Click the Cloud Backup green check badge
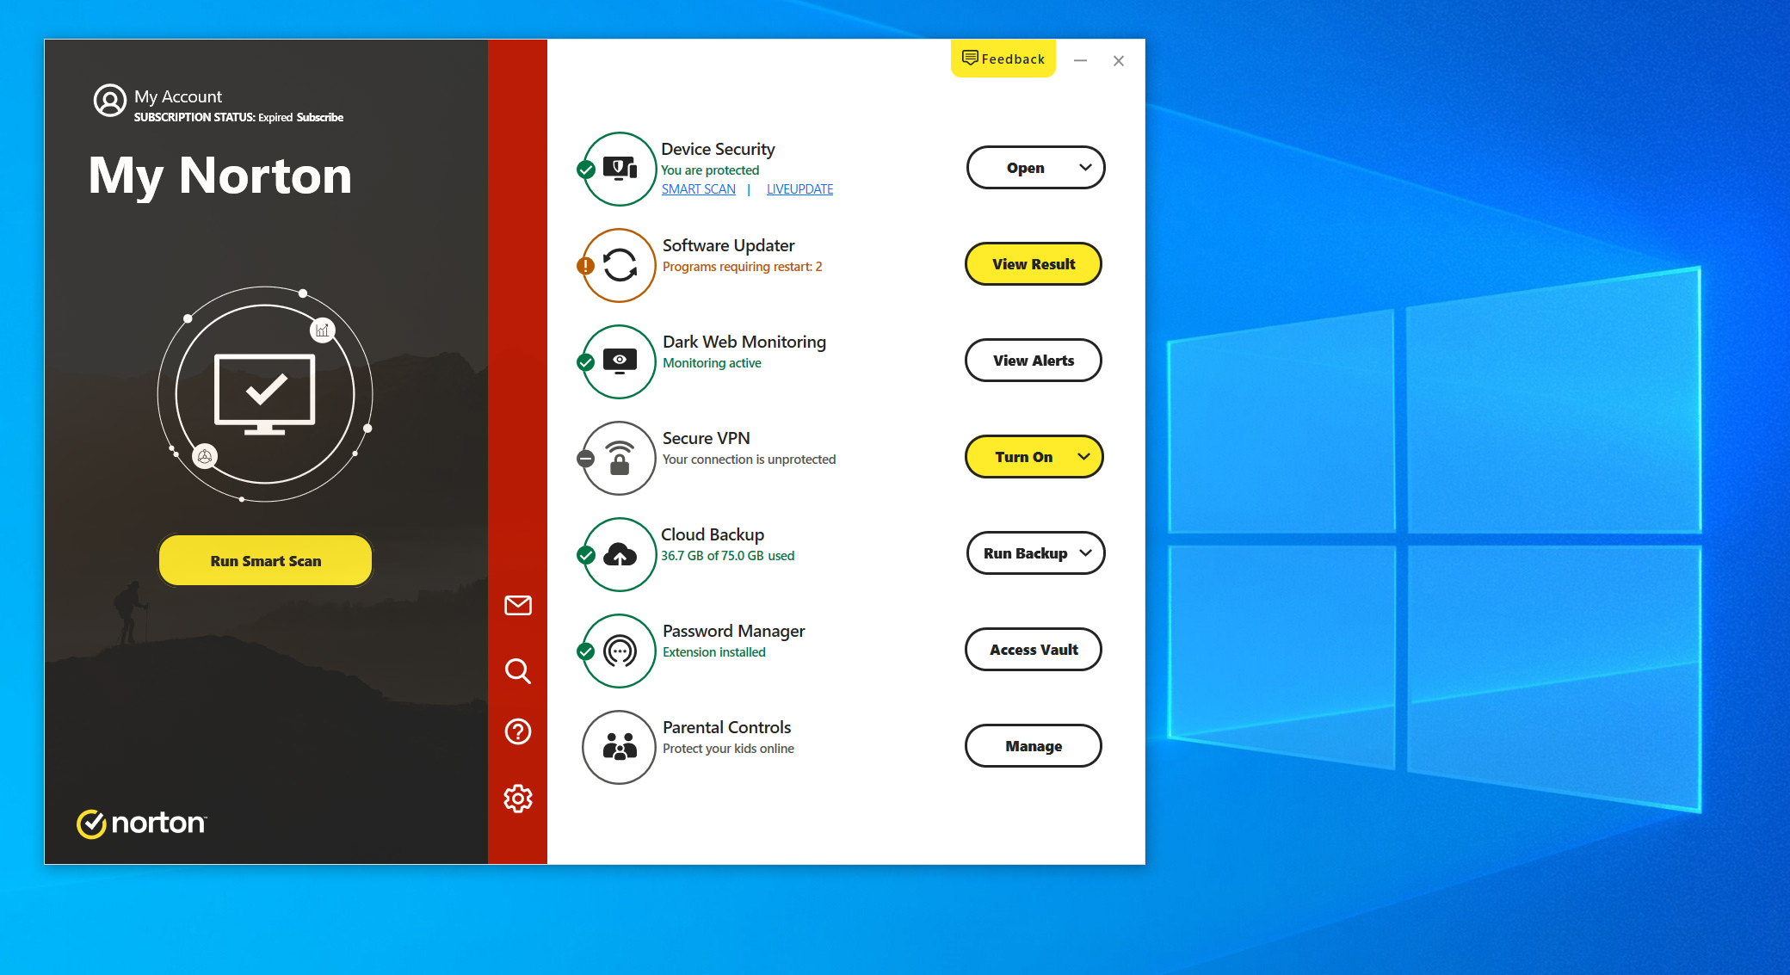The image size is (1790, 975). [586, 555]
